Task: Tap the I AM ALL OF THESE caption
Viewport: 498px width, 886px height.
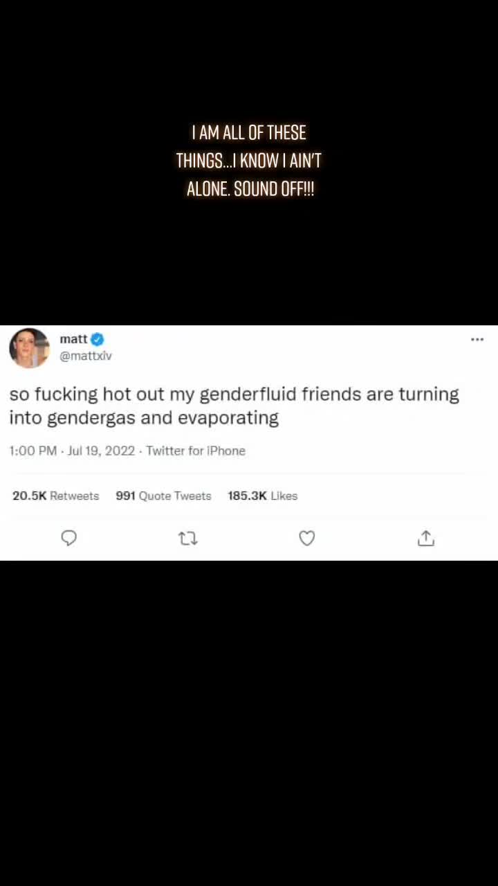Action: click(x=249, y=132)
